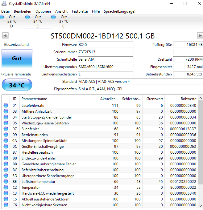Select the Lesefehlerrate parameter name

click(33, 106)
